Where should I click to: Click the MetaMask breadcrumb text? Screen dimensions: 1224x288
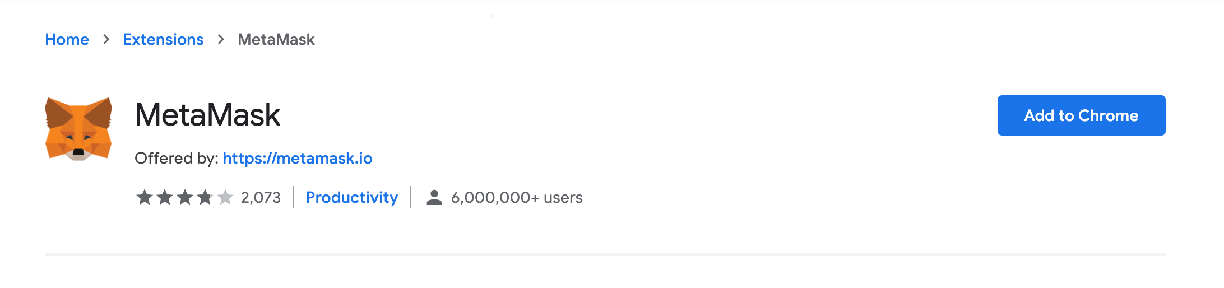pos(276,39)
